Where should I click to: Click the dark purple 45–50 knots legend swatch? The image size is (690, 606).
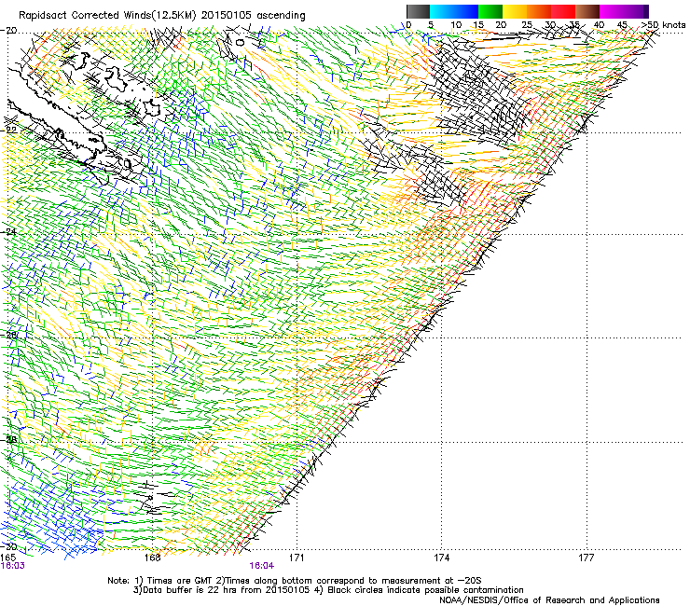pyautogui.click(x=636, y=11)
